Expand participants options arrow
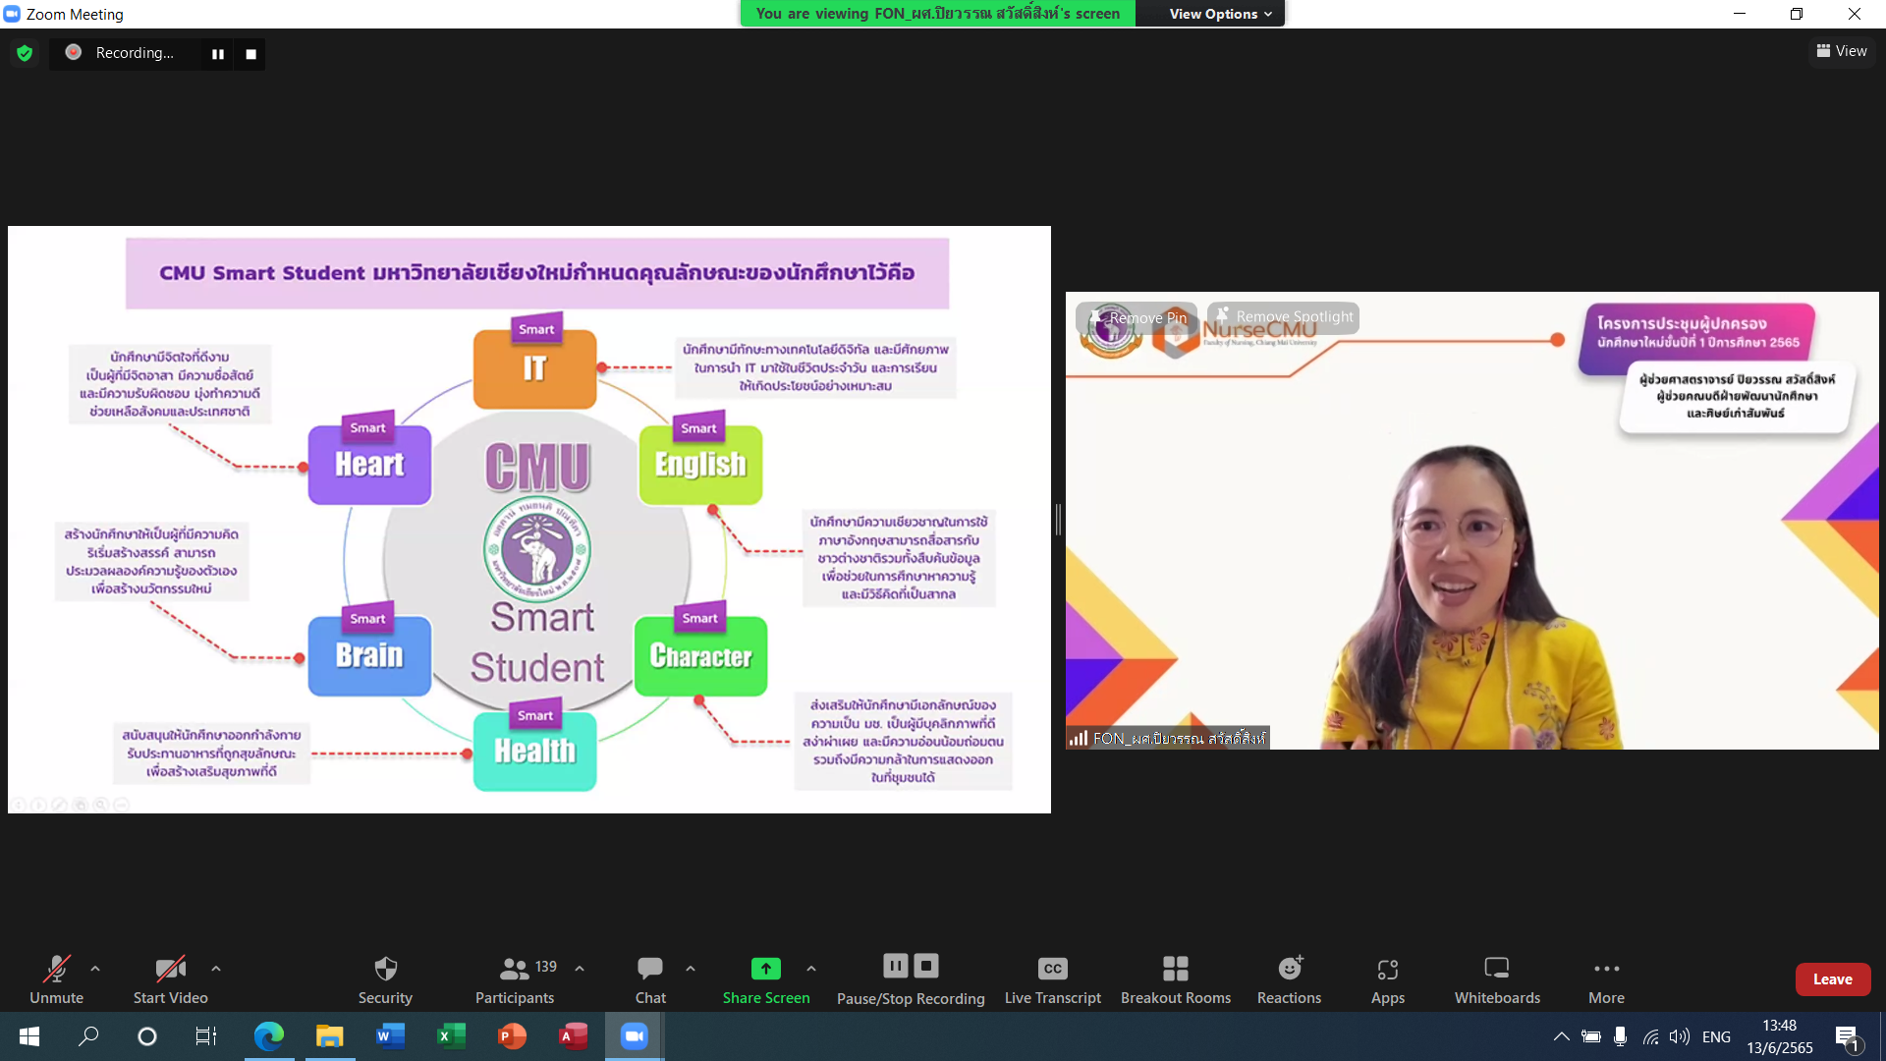This screenshot has height=1061, width=1886. pos(580,969)
